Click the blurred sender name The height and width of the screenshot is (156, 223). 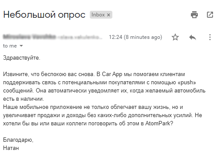[30, 37]
